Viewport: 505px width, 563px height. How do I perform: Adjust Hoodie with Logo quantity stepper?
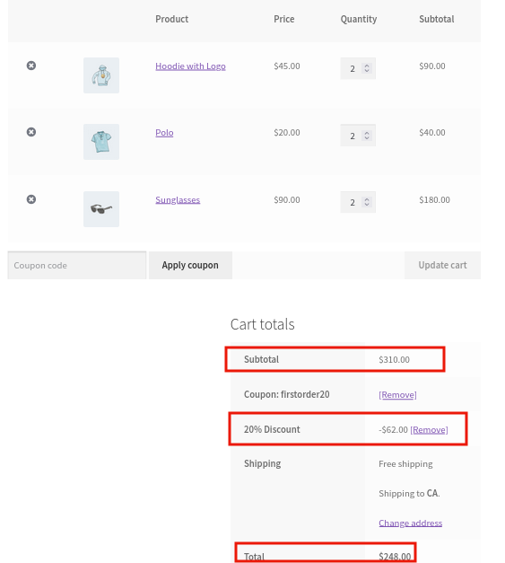coord(367,68)
